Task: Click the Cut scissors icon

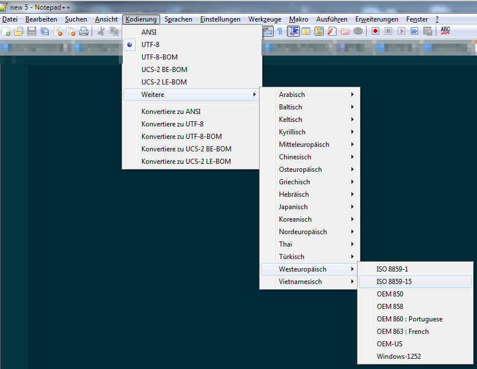Action: click(x=101, y=31)
